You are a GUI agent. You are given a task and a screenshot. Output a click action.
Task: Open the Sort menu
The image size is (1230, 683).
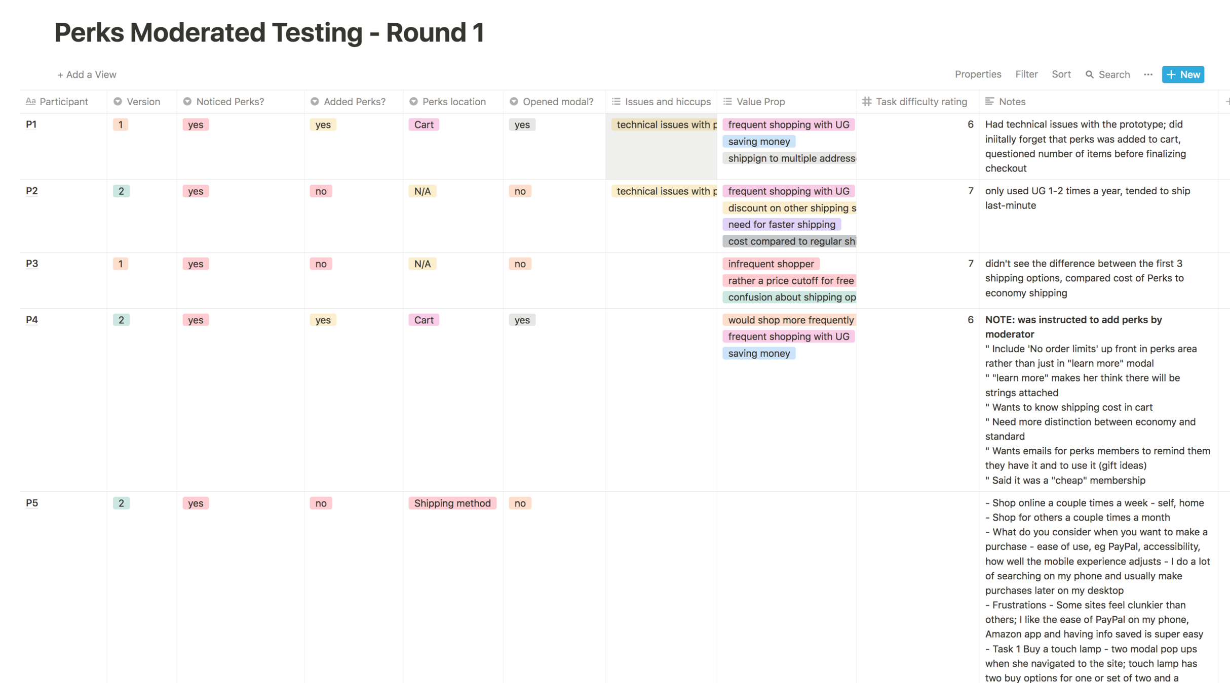1061,75
